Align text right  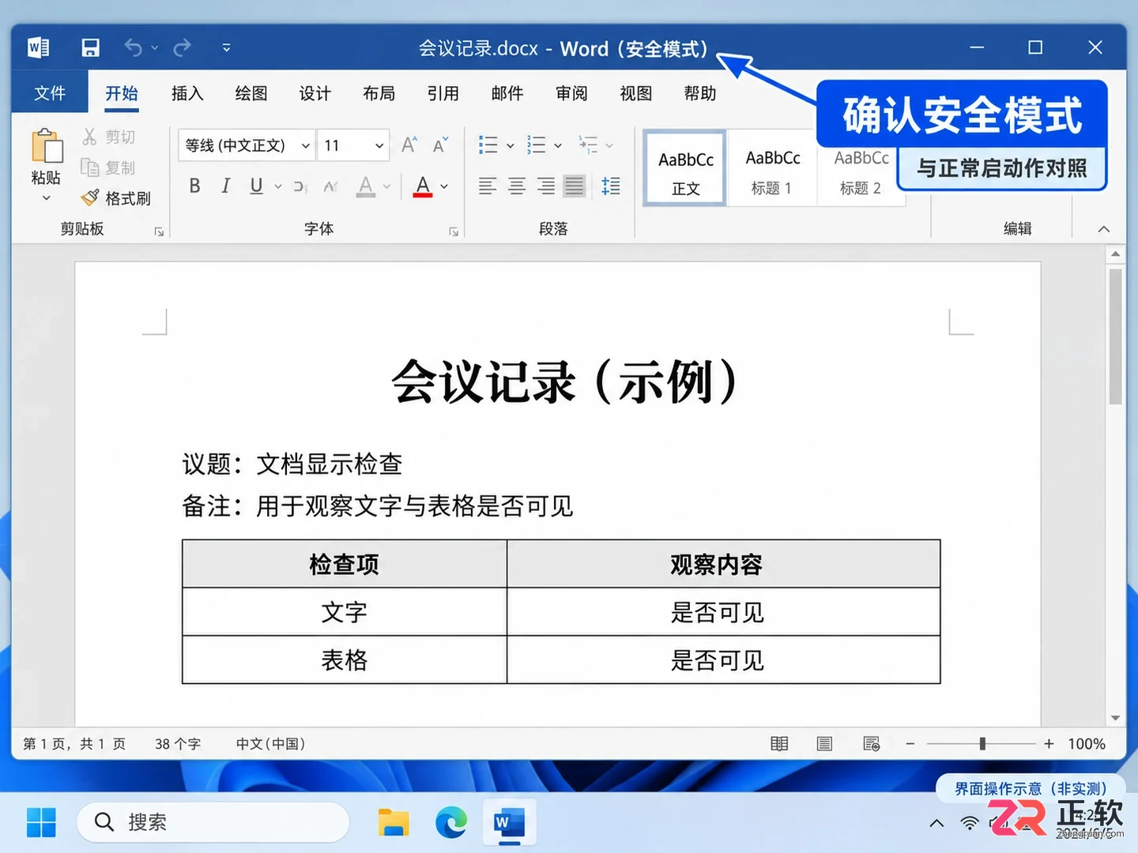click(x=545, y=186)
